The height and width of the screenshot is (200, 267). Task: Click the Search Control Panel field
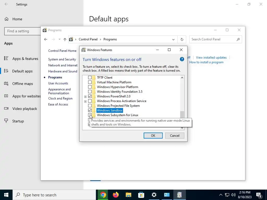tap(215, 40)
